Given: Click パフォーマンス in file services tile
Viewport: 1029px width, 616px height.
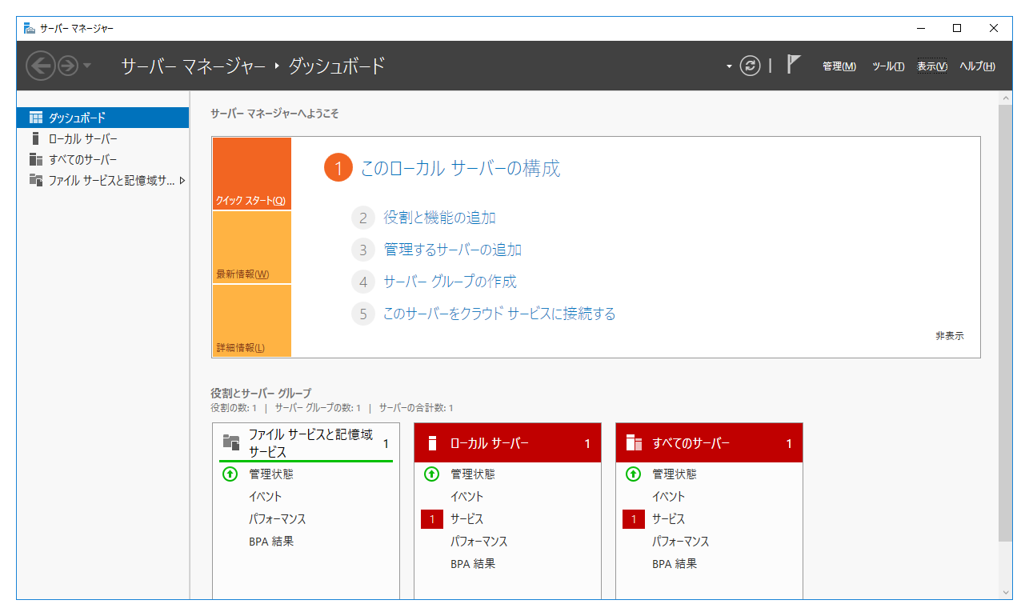Looking at the screenshot, I should 278,519.
